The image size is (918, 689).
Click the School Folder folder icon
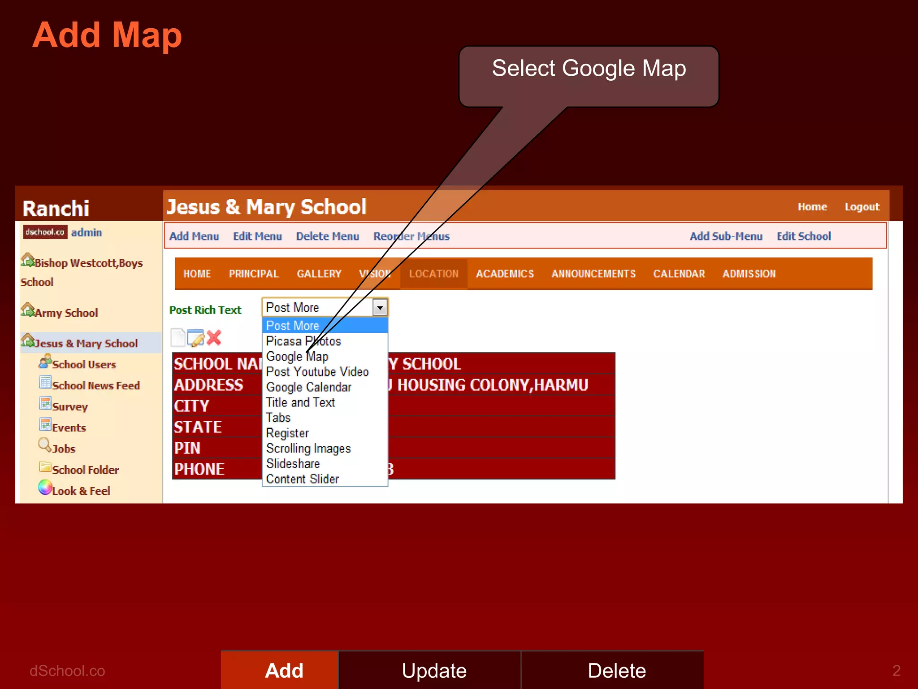pyautogui.click(x=45, y=467)
